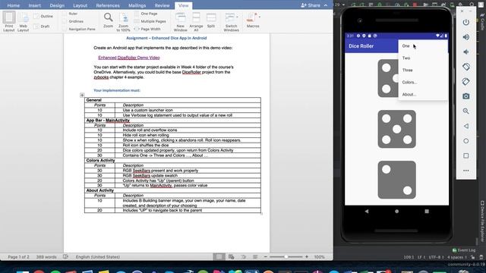Viewport: 486px width, 273px height.
Task: Open About... from the overflow menu
Action: click(x=423, y=94)
